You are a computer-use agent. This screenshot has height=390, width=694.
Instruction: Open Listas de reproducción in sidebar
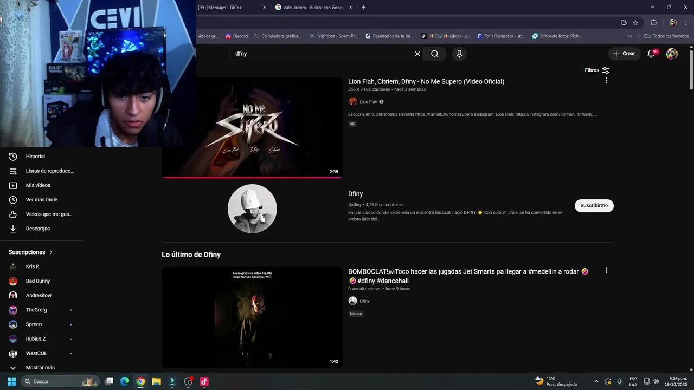tap(42, 171)
